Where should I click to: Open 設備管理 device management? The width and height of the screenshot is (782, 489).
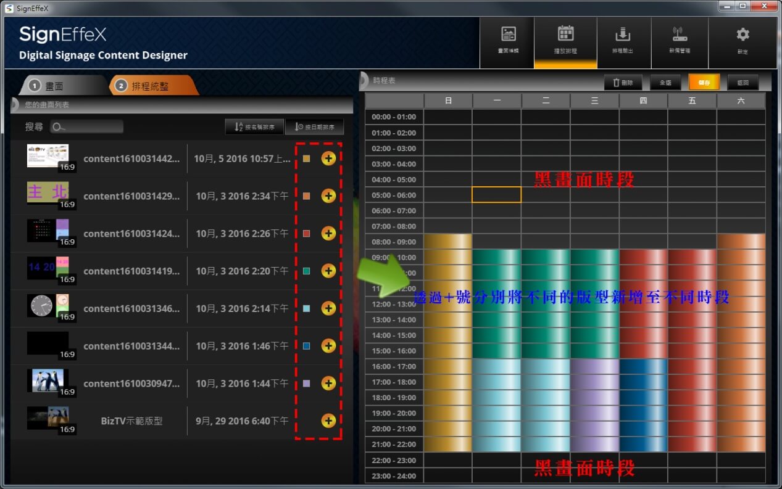click(x=679, y=40)
